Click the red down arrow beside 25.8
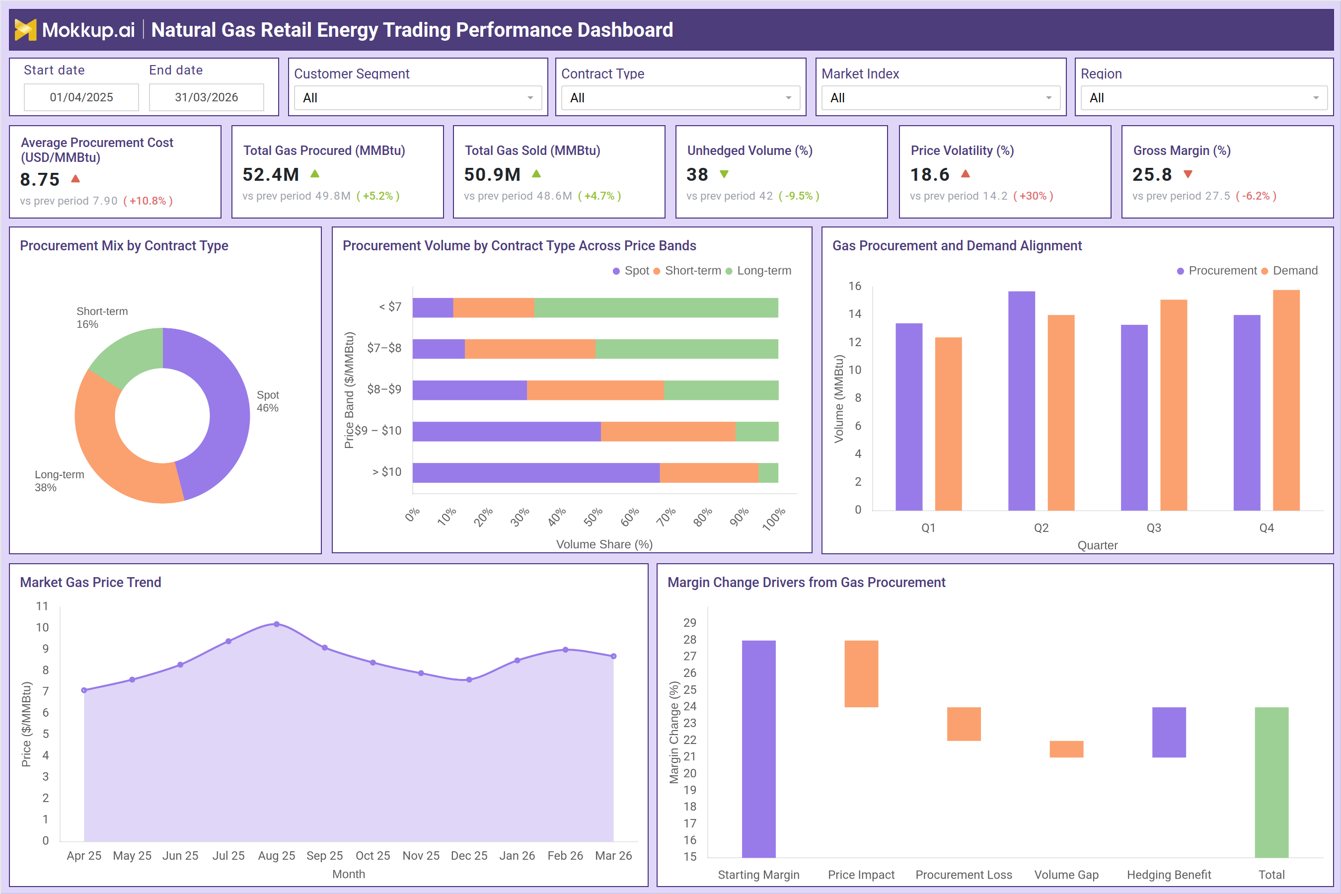This screenshot has height=894, width=1341. pyautogui.click(x=1188, y=174)
